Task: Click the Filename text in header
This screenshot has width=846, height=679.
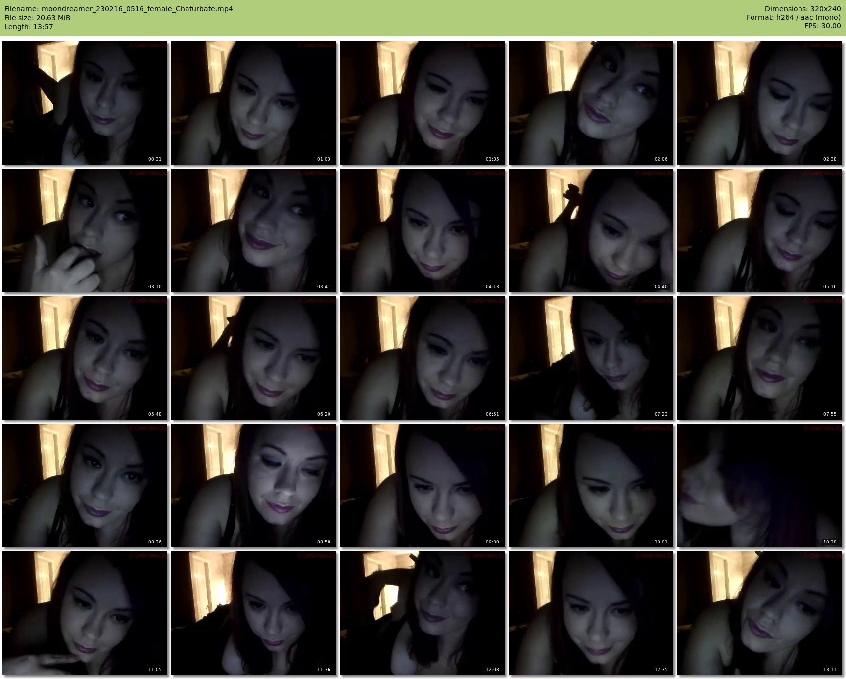Action: click(119, 9)
